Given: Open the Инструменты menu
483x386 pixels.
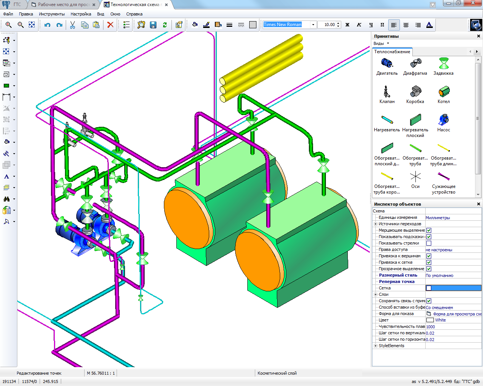Looking at the screenshot, I should tap(52, 14).
